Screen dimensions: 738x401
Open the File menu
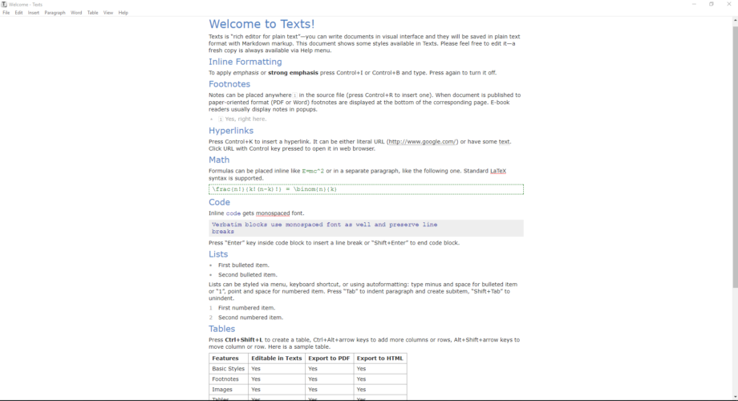pos(6,13)
